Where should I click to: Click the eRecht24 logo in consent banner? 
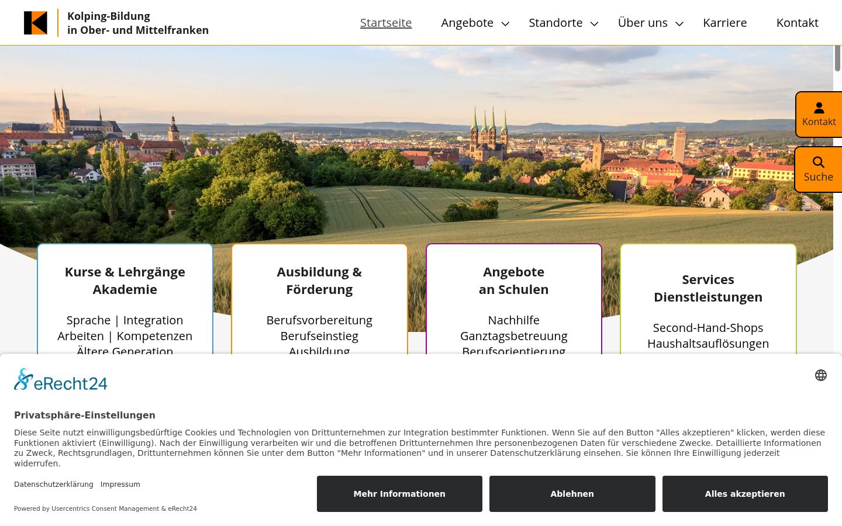[x=61, y=380]
